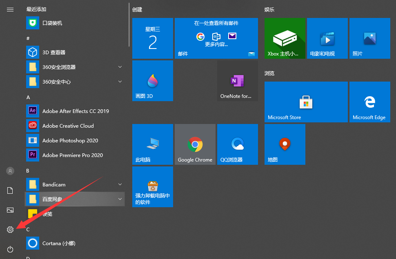Open Adobe Creative Cloud app

[68, 126]
